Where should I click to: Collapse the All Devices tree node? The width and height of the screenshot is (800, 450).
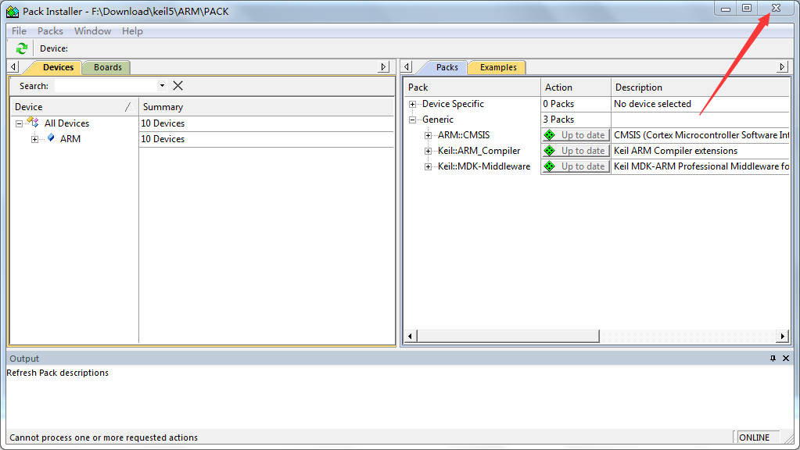coord(19,123)
